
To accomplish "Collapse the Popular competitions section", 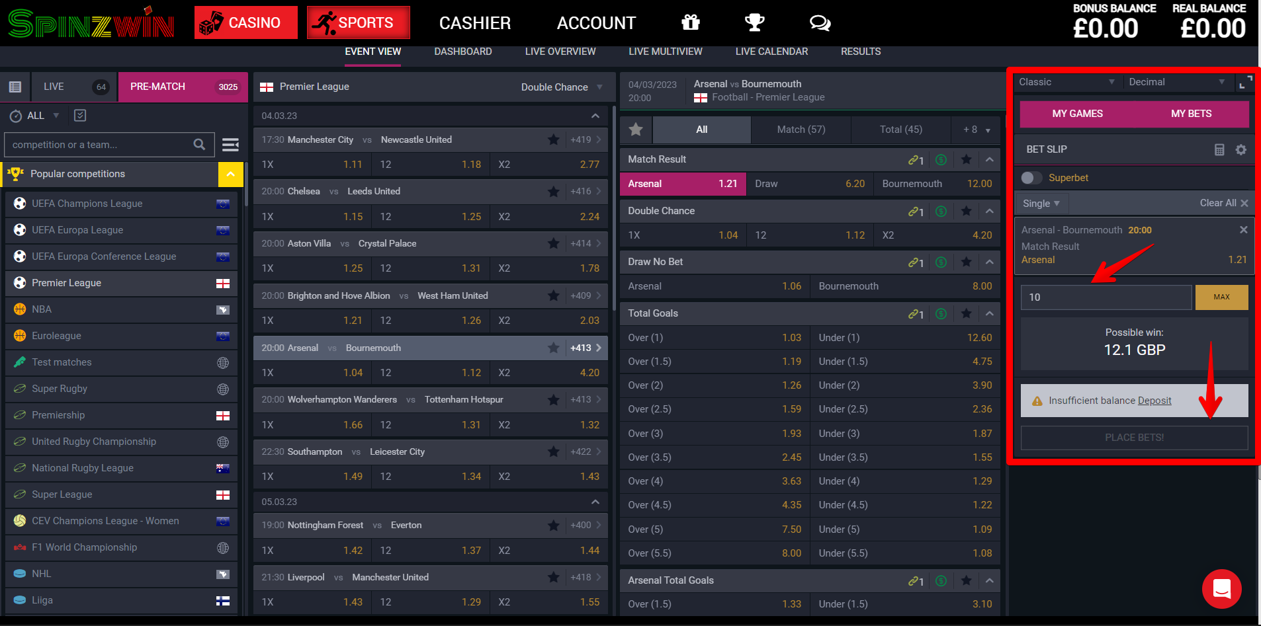I will pos(231,175).
